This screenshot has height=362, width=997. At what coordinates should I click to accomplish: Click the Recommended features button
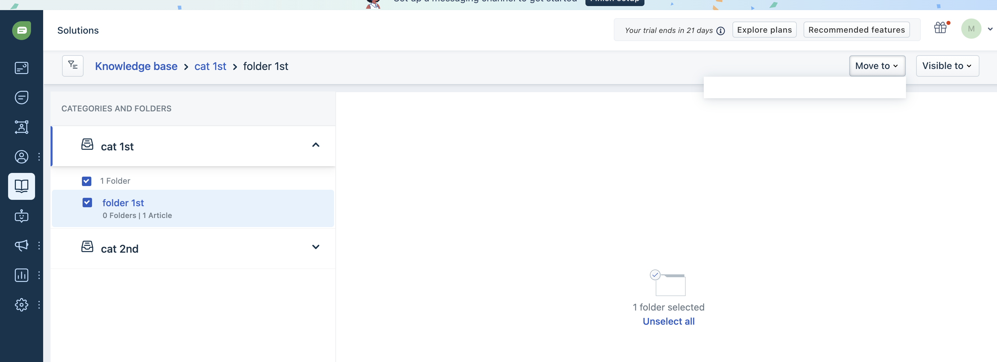pos(856,30)
